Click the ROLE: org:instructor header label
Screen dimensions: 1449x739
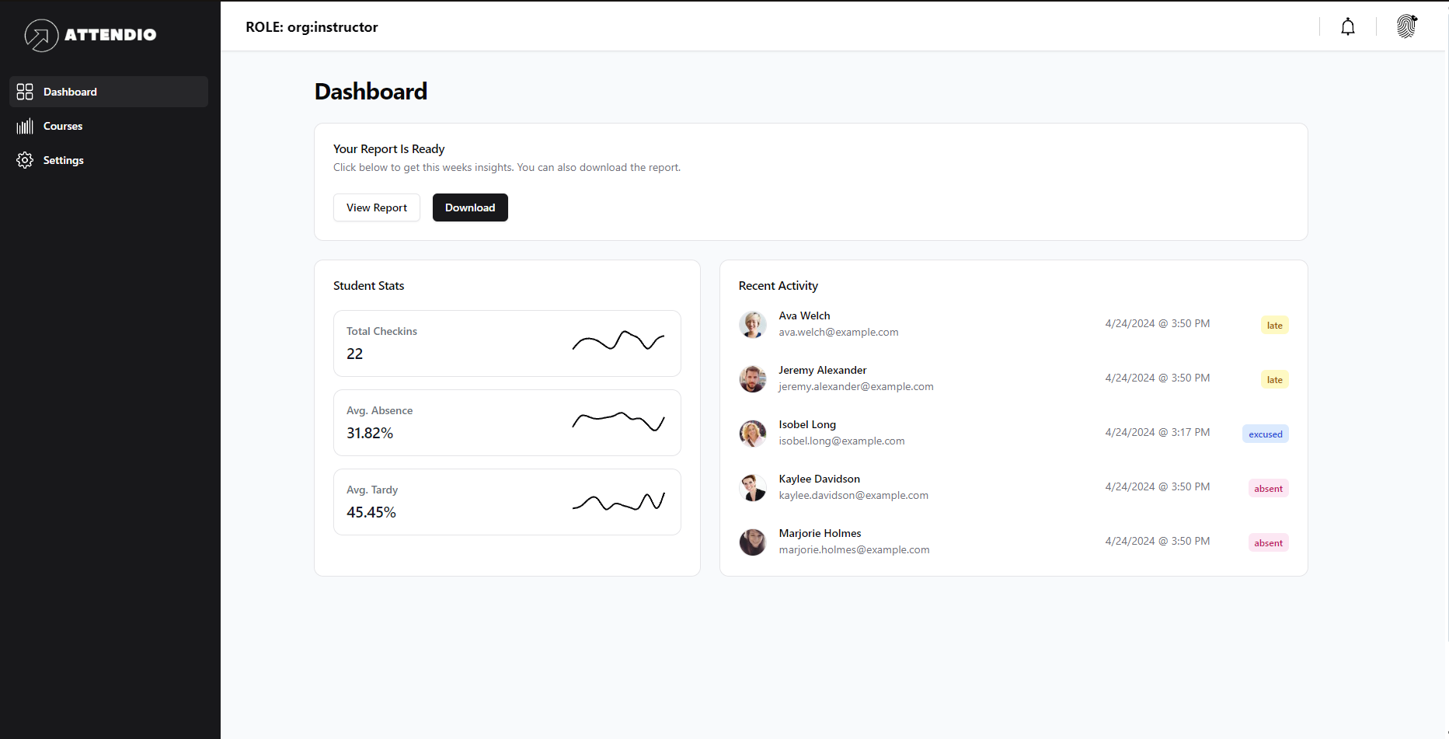tap(312, 26)
